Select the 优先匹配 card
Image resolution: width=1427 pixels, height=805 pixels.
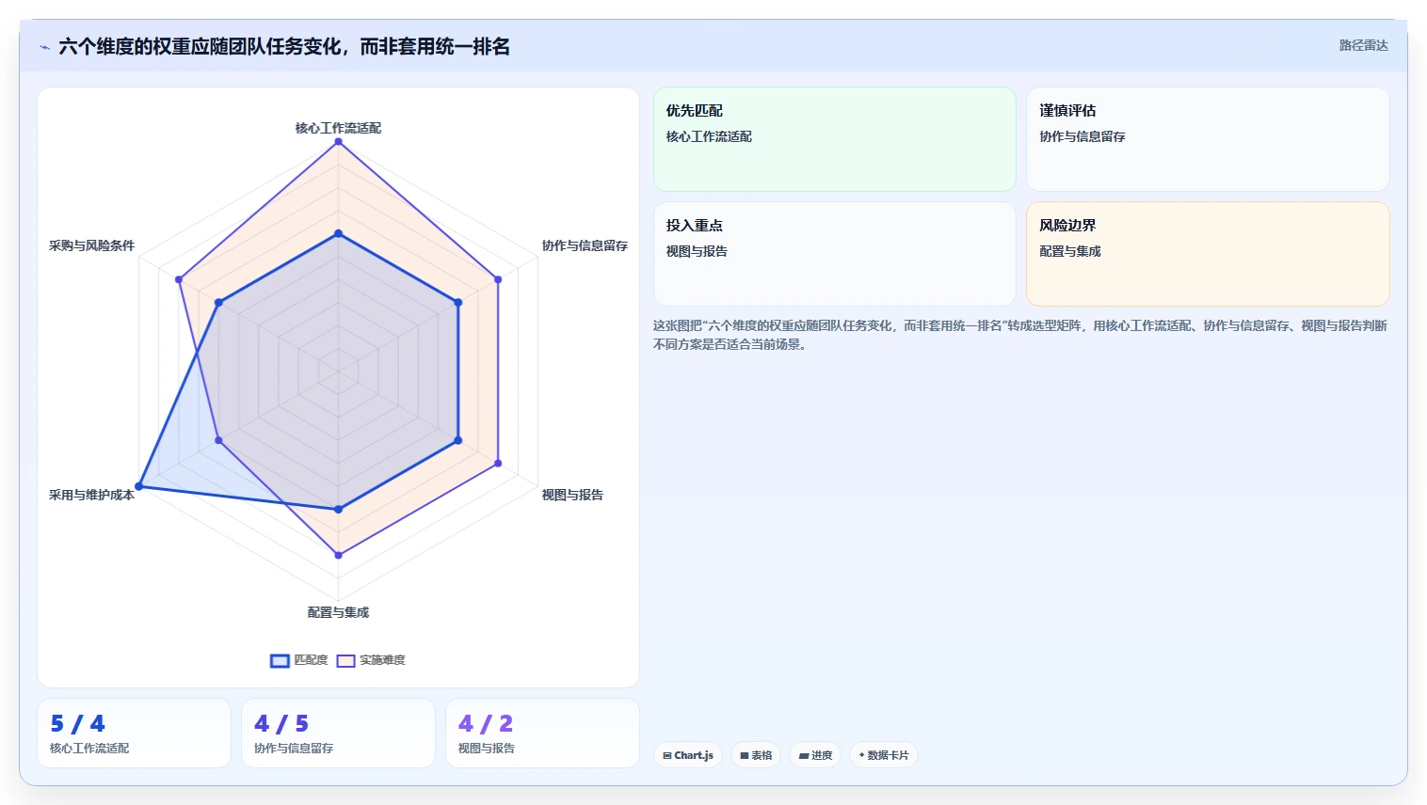(835, 139)
